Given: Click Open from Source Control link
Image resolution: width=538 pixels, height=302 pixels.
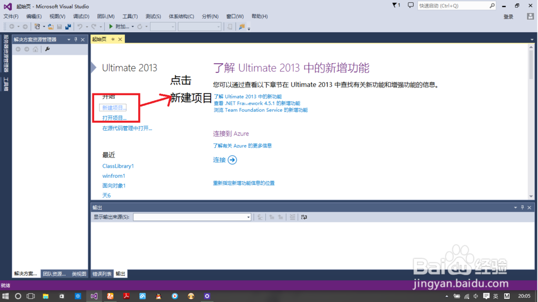Looking at the screenshot, I should coord(127,128).
